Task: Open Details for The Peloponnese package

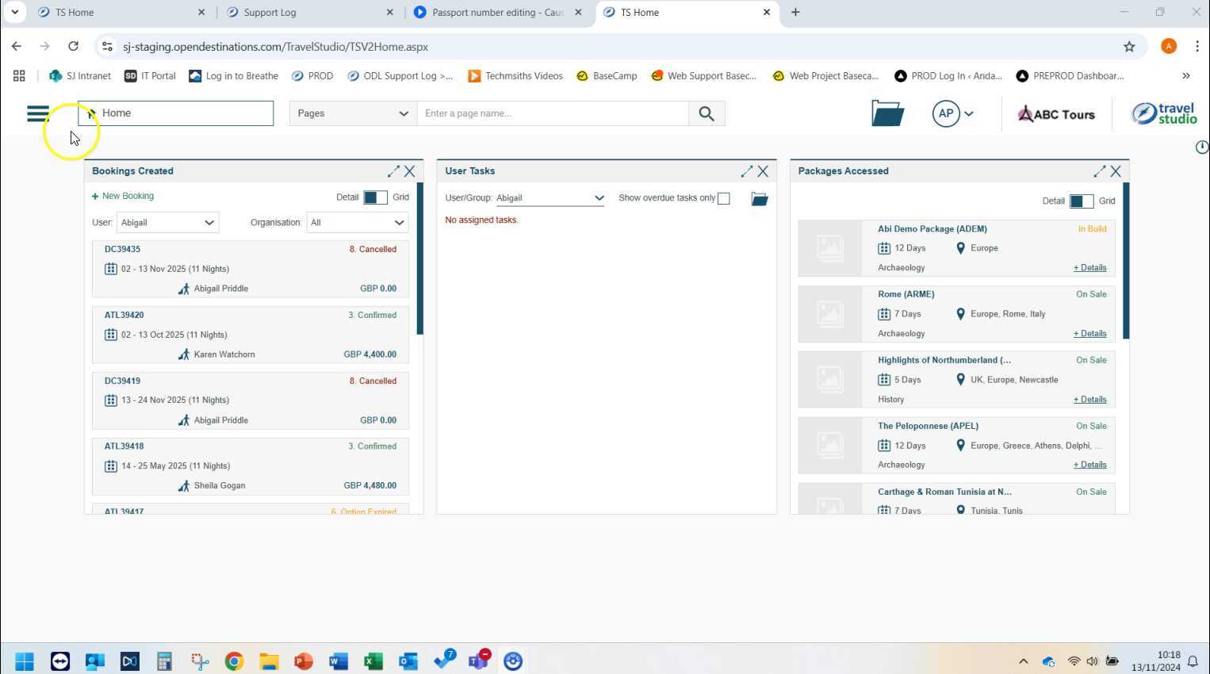Action: tap(1089, 465)
